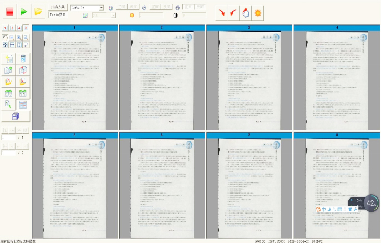Switch to single-page view layout

[6, 28]
